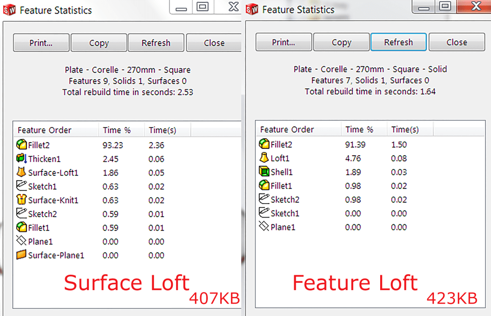Select the Surface-Knit1 icon
The image size is (491, 316).
(21, 200)
